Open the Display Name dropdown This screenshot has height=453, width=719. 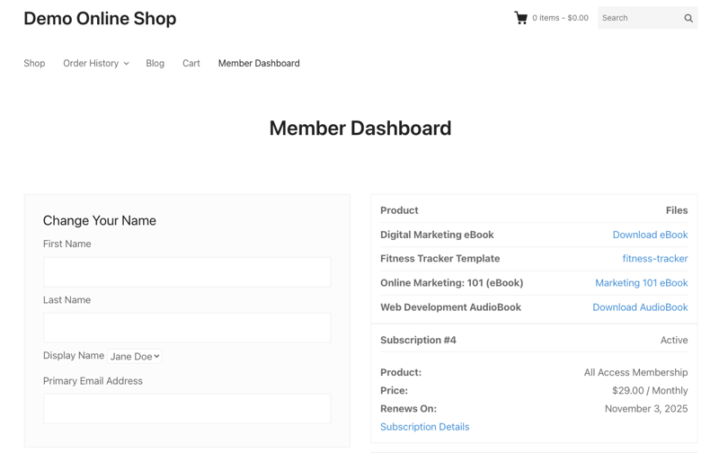coord(135,357)
